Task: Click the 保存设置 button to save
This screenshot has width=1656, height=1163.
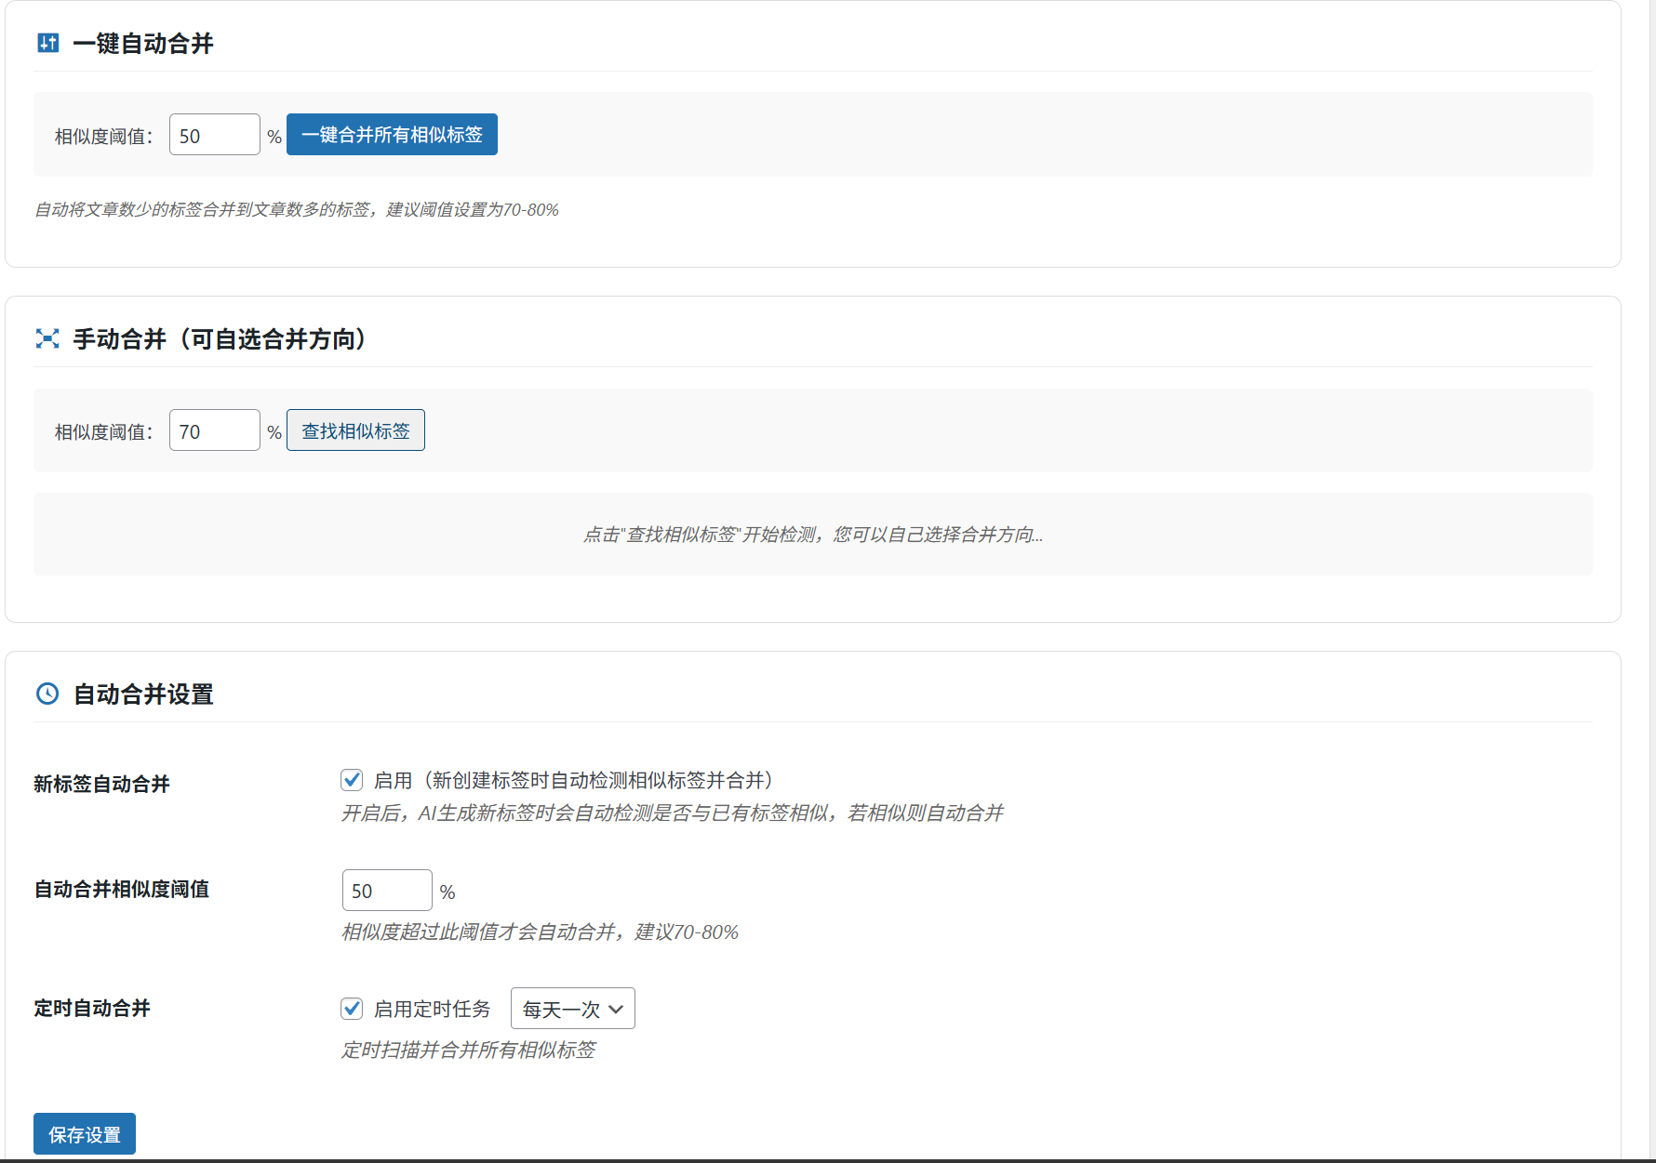Action: [84, 1133]
